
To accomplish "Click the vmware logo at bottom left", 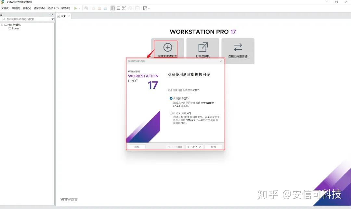I will pyautogui.click(x=69, y=199).
